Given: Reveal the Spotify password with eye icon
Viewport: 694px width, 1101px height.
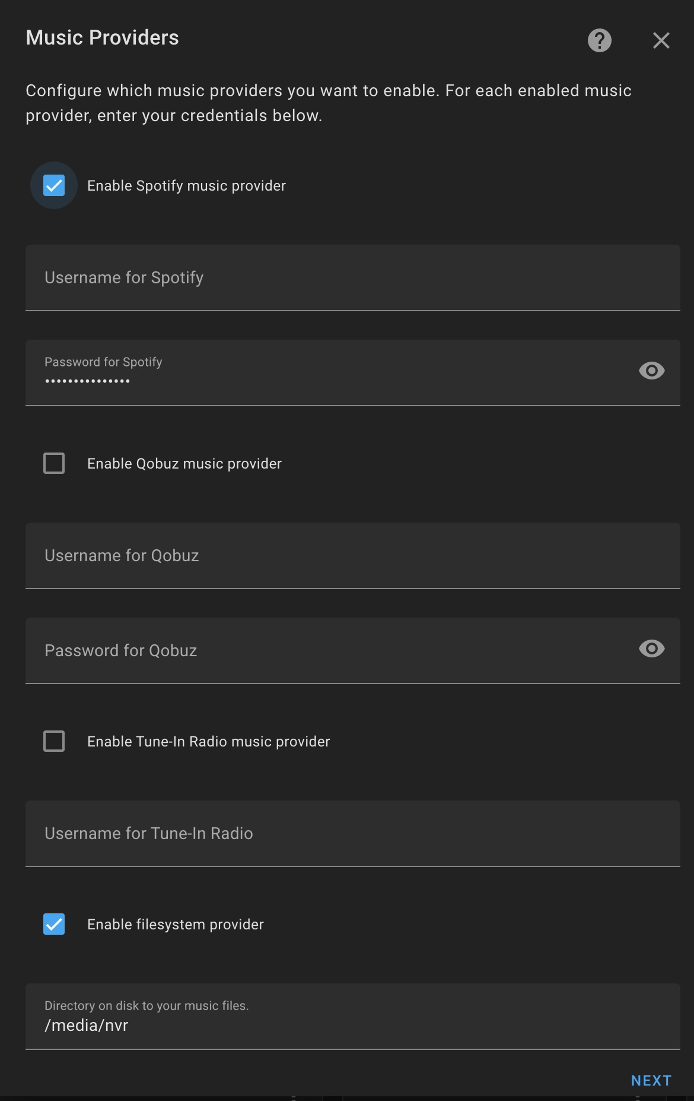Looking at the screenshot, I should (x=651, y=371).
